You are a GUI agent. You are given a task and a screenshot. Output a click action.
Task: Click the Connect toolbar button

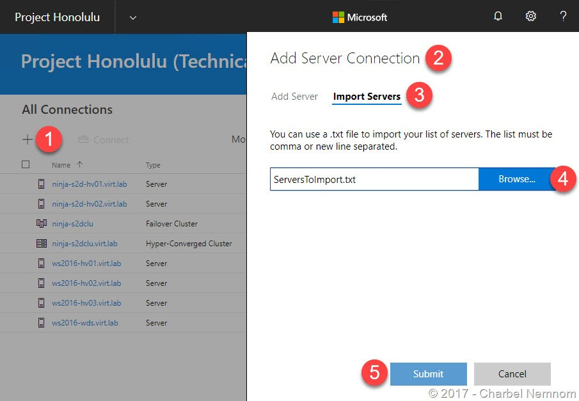click(104, 139)
